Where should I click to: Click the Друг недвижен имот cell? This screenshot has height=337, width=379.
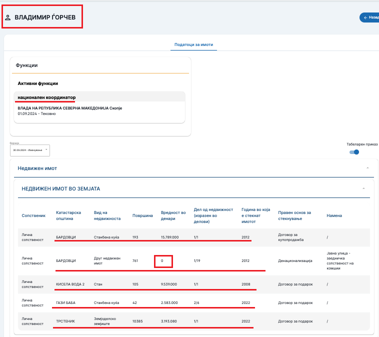tap(107, 260)
